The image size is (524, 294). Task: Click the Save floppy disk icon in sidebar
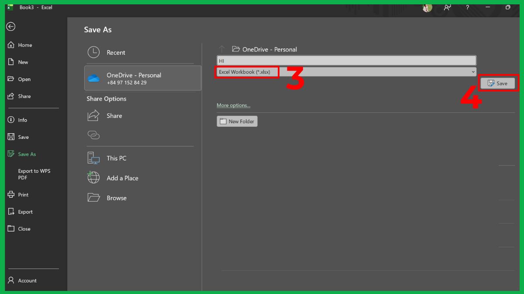[11, 137]
